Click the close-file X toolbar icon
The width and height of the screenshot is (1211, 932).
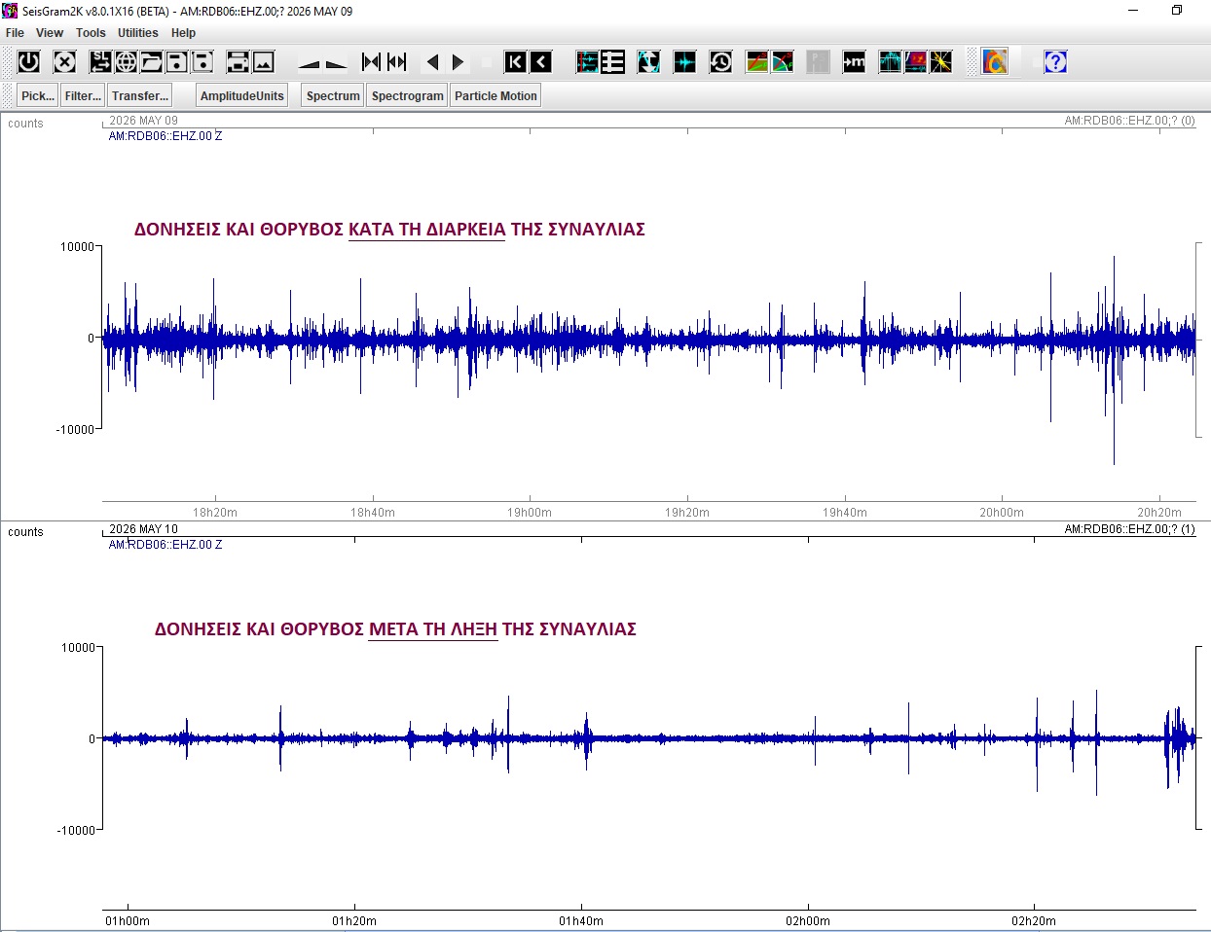click(x=64, y=62)
